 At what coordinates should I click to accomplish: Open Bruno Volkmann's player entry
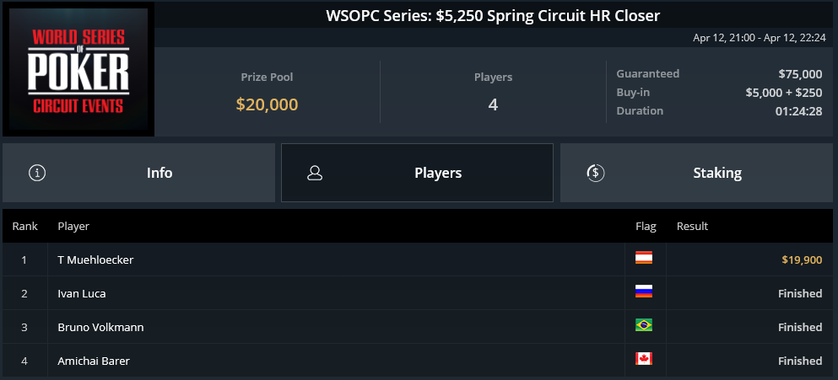[100, 327]
